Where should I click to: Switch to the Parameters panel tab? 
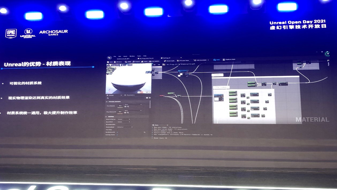pos(130,95)
